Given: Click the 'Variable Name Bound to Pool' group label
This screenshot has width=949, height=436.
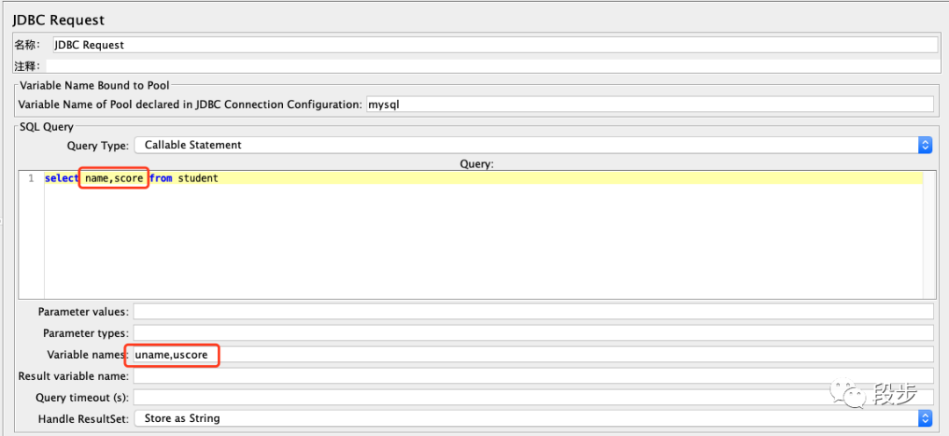Looking at the screenshot, I should point(94,85).
